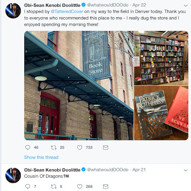This screenshot has width=191, height=191.
Task: Open Obi-Sean Kenobi Doolittle profile name
Action: click(52, 5)
